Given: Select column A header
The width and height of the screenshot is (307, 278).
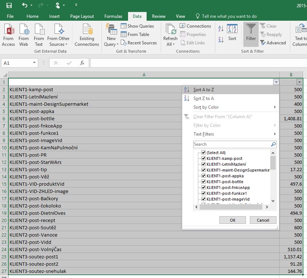Looking at the screenshot, I should click(144, 75).
